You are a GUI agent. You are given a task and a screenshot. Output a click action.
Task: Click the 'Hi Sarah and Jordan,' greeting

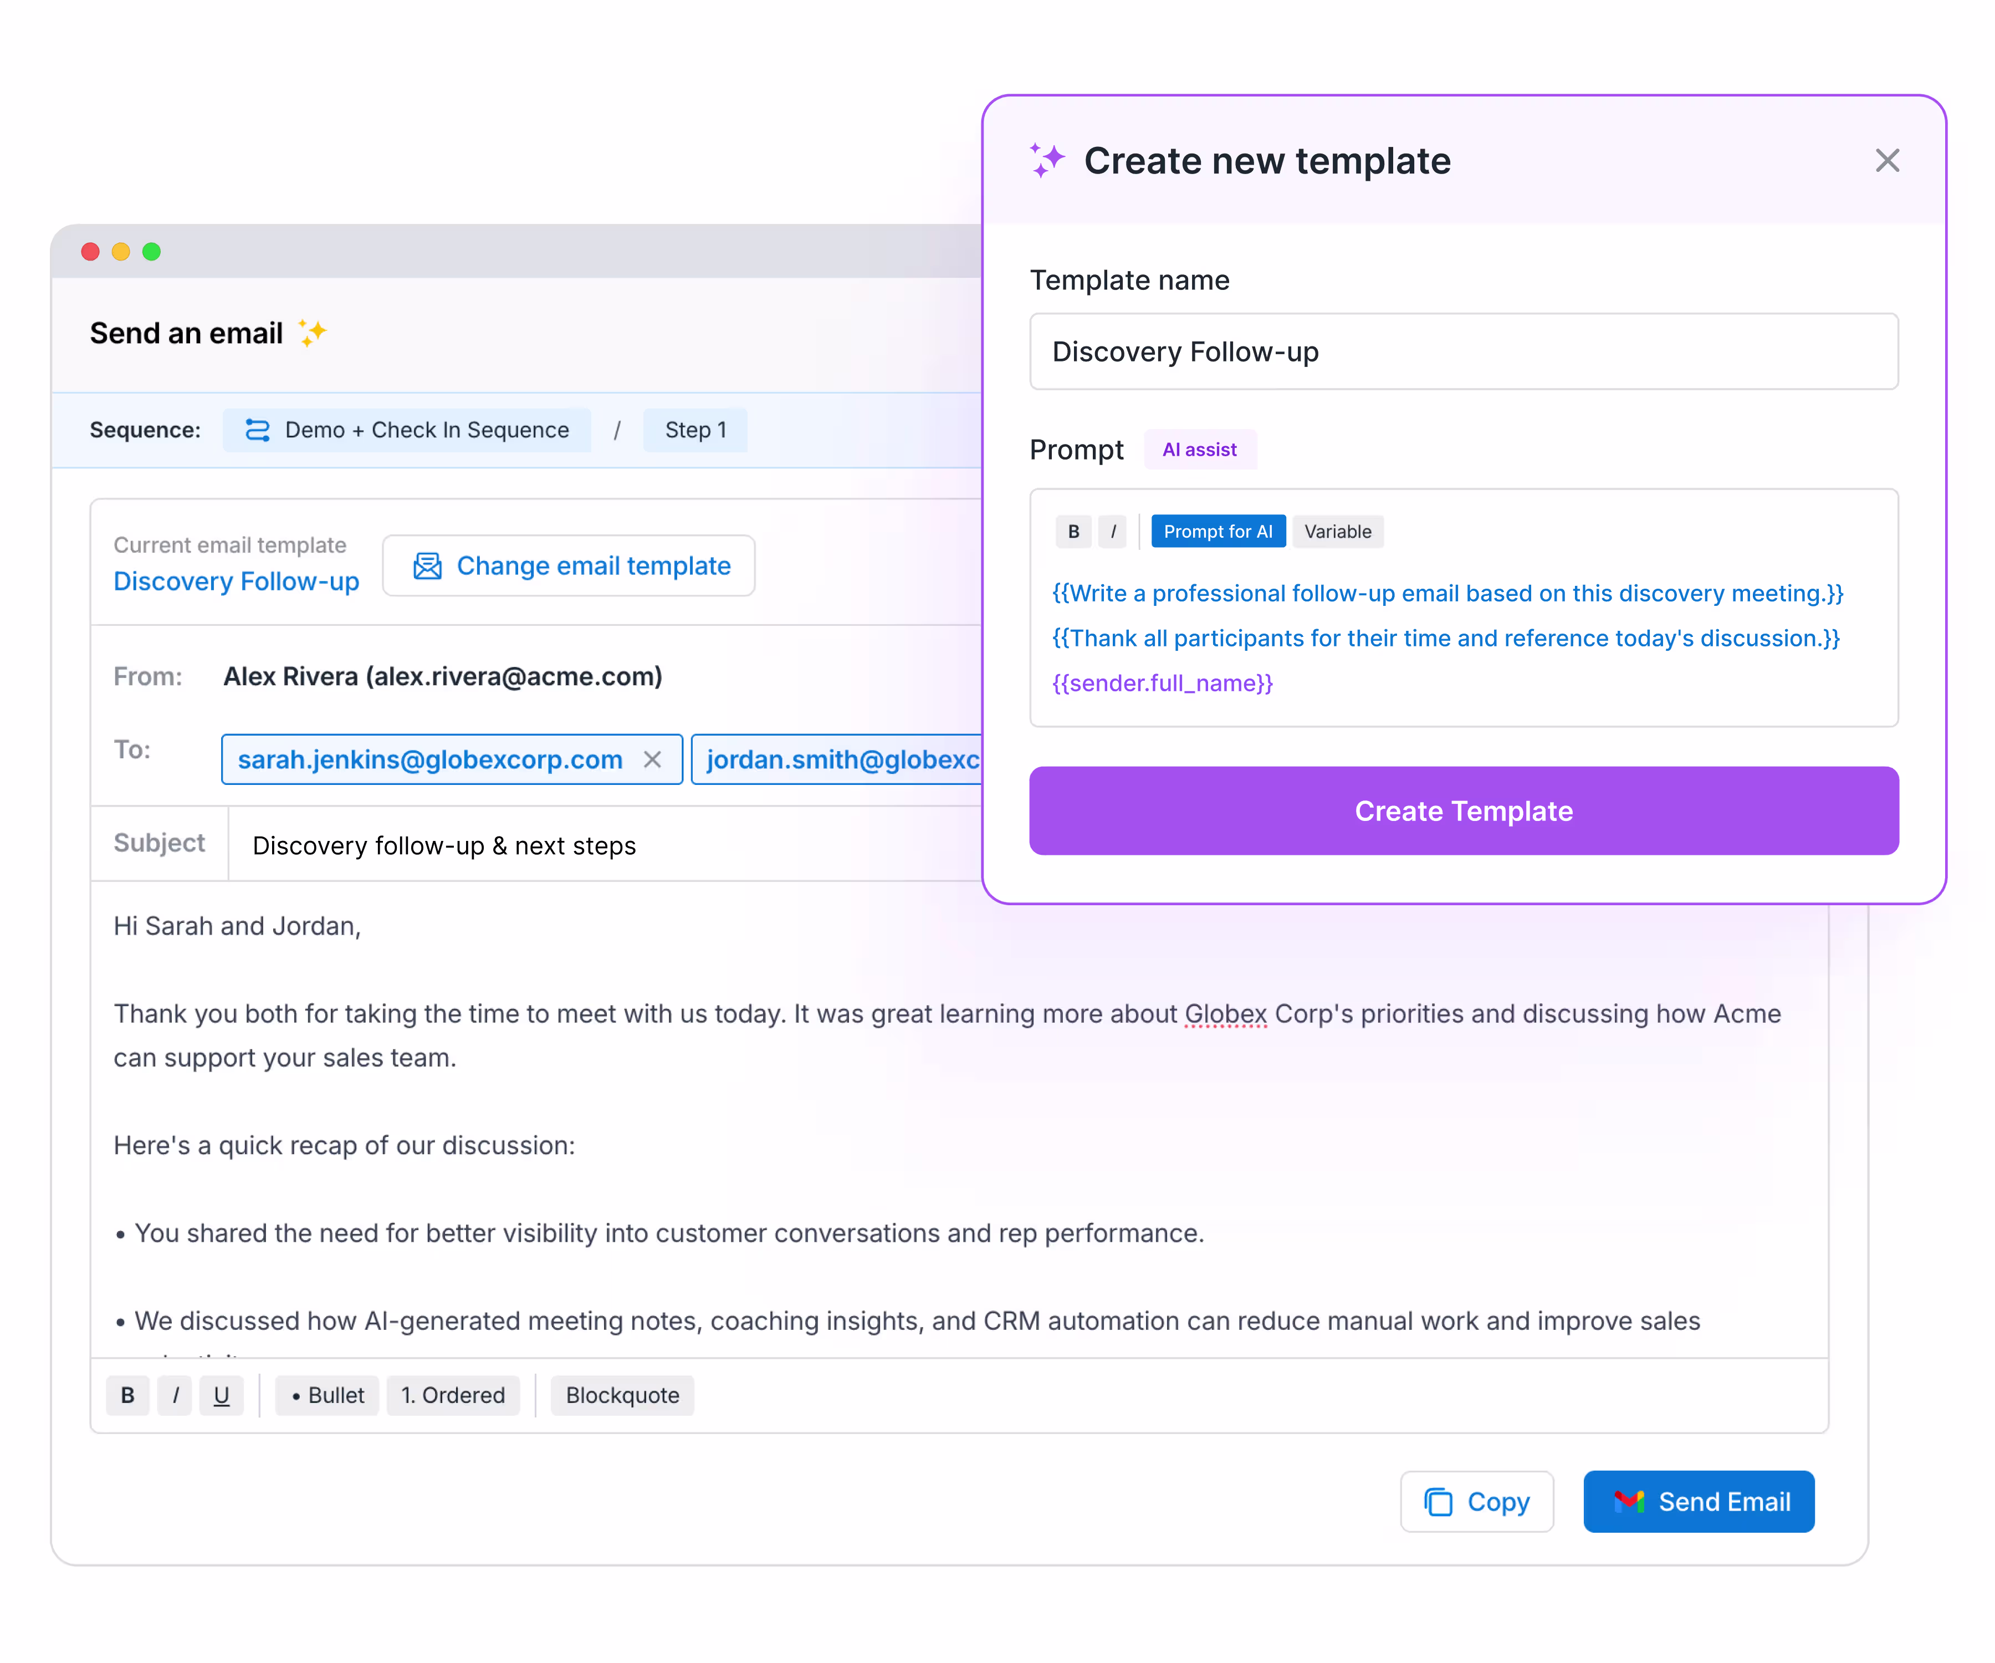tap(238, 926)
